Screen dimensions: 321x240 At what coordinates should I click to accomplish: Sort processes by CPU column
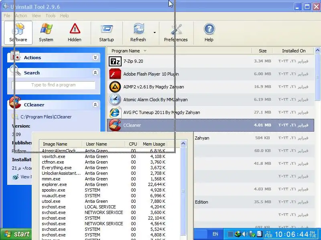tap(132, 144)
